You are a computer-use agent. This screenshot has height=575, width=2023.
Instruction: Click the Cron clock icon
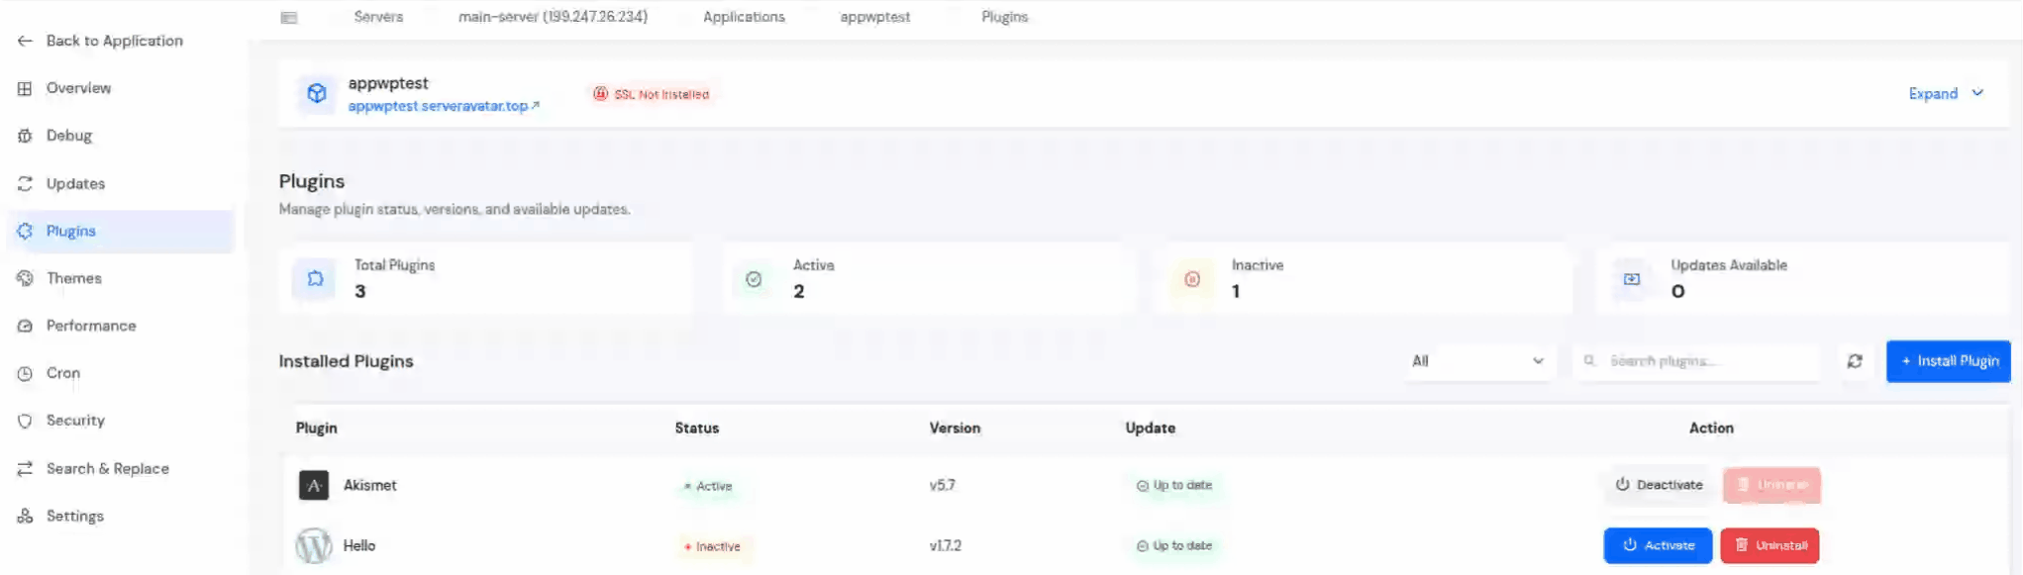click(25, 374)
